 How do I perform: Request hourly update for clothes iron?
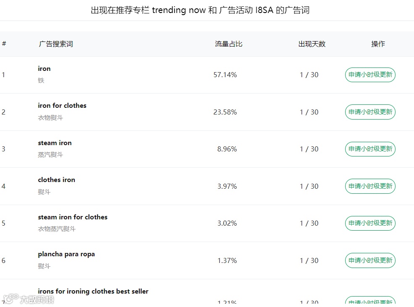point(370,186)
